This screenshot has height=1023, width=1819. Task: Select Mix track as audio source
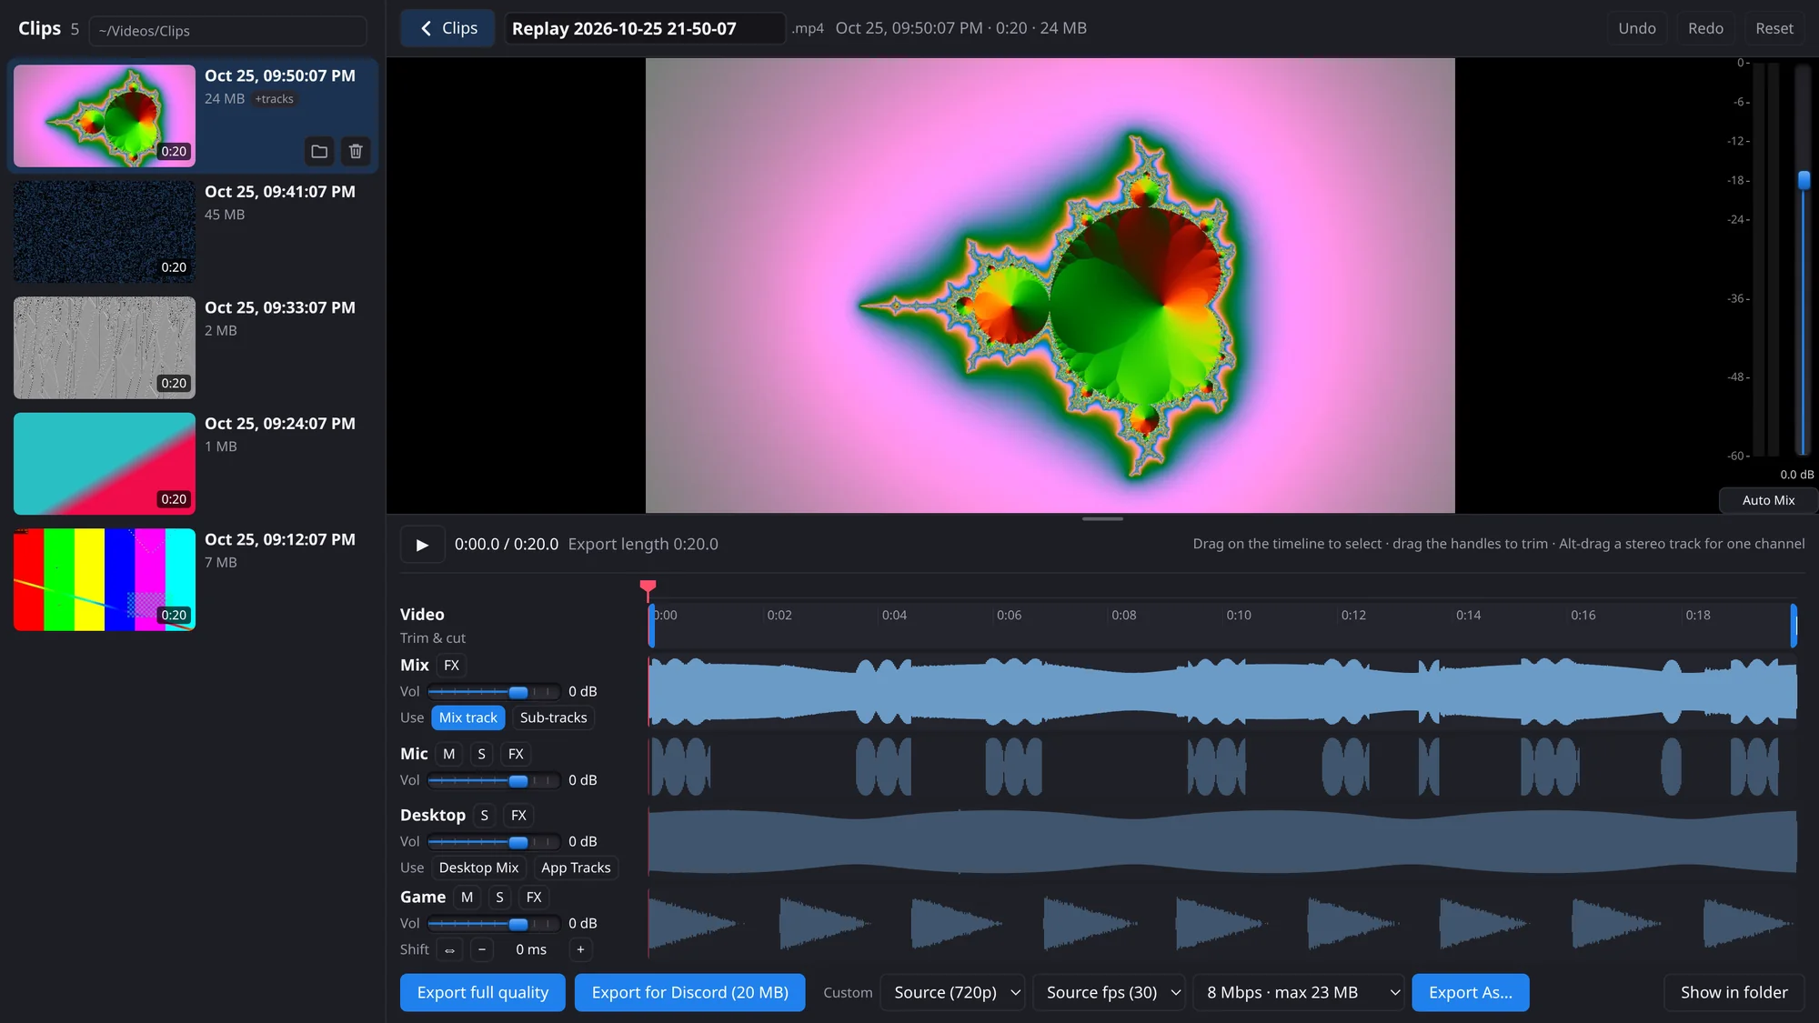(x=468, y=717)
